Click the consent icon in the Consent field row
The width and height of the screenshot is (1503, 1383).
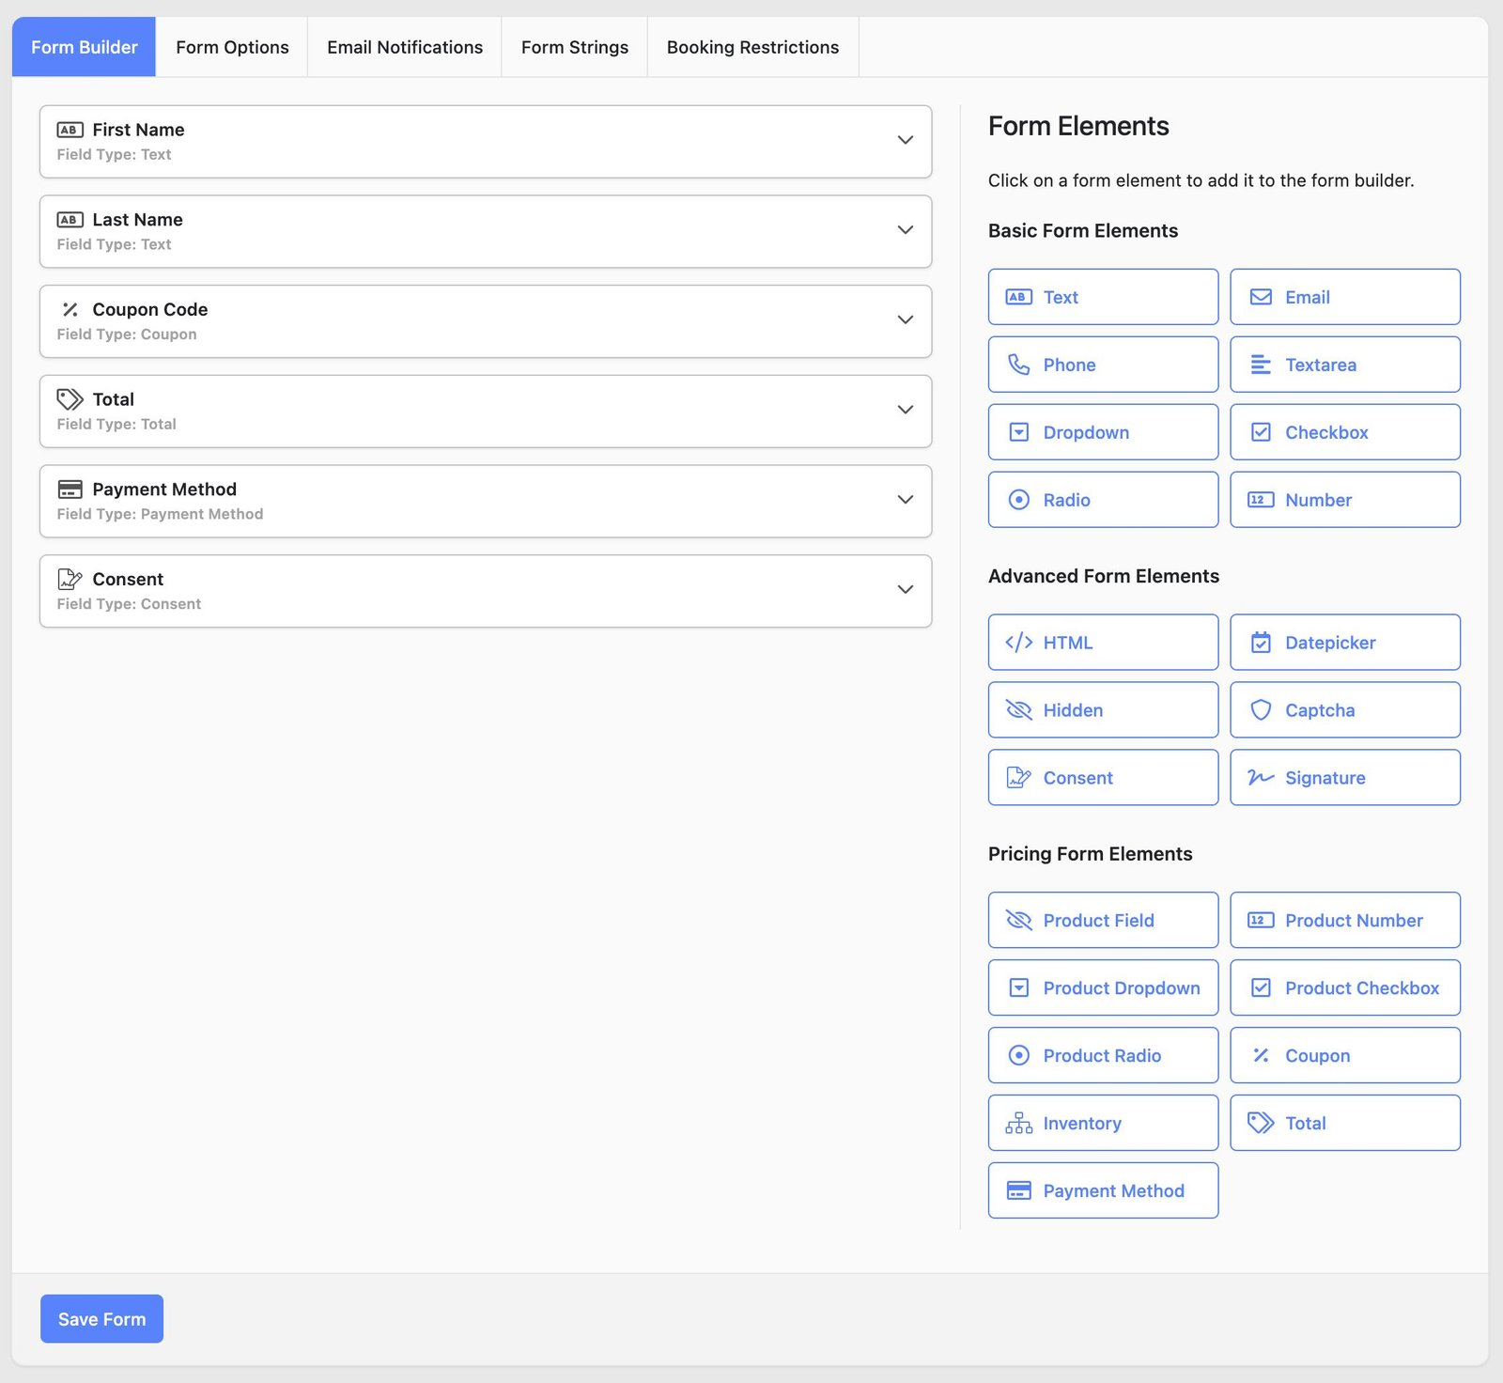coord(70,579)
